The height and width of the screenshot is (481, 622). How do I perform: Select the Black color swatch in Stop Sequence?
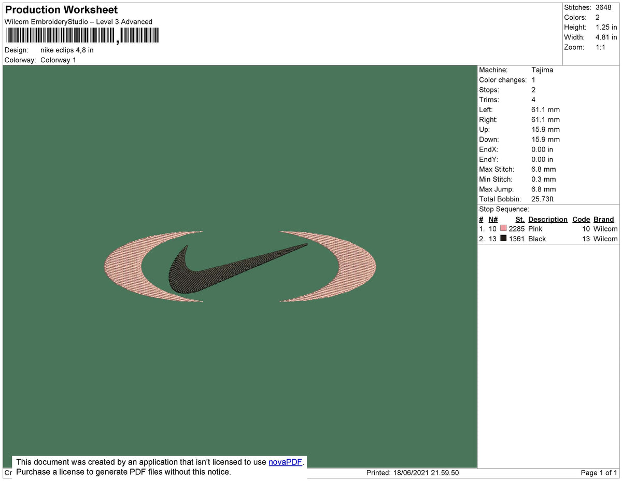click(503, 238)
